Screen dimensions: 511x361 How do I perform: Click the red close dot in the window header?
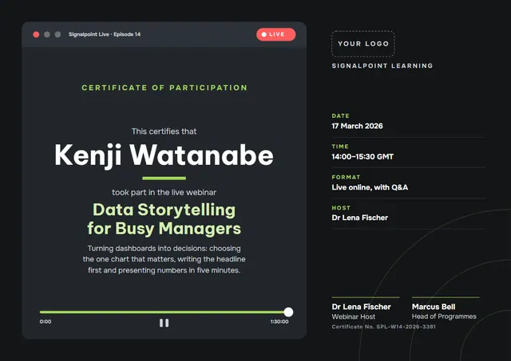[x=36, y=34]
